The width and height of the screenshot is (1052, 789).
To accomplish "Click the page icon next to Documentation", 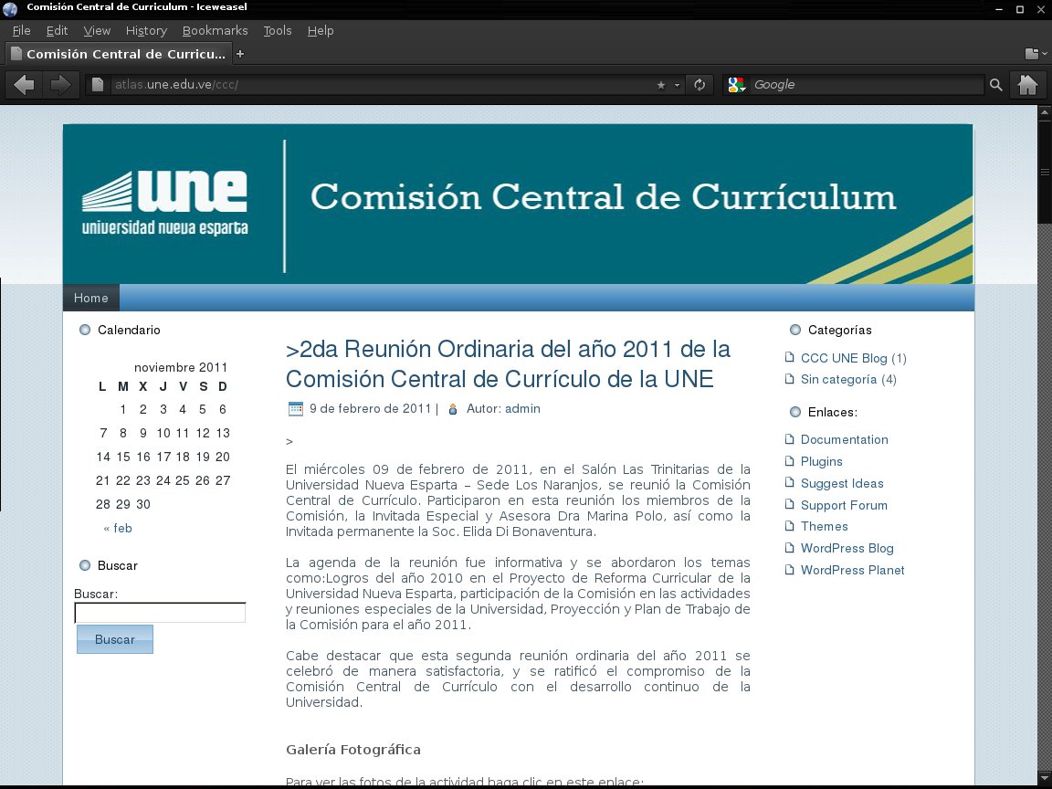I will tap(790, 438).
